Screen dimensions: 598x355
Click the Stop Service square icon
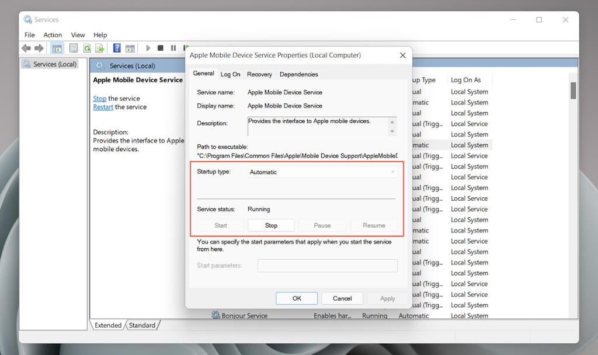(x=161, y=48)
